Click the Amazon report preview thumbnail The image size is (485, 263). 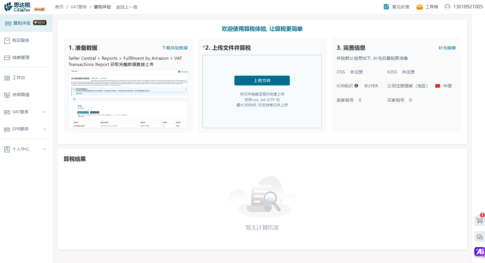[x=128, y=99]
